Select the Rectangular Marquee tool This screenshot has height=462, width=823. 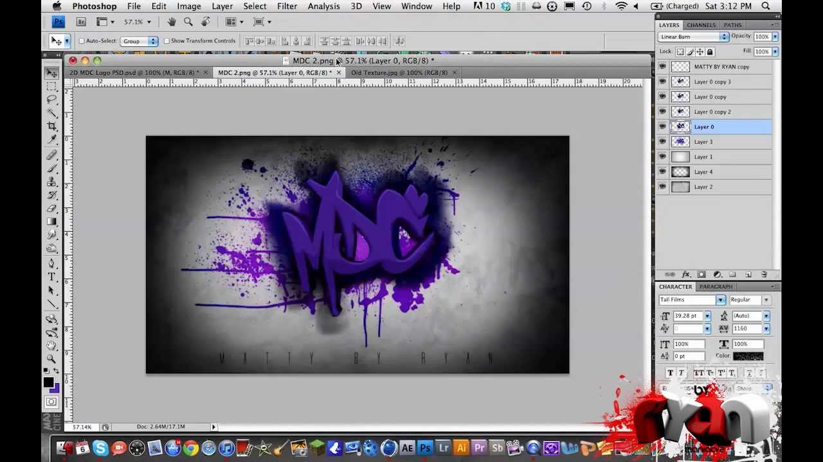[x=51, y=86]
